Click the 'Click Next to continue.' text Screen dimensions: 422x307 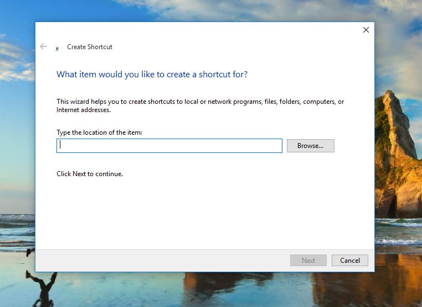[x=90, y=174]
